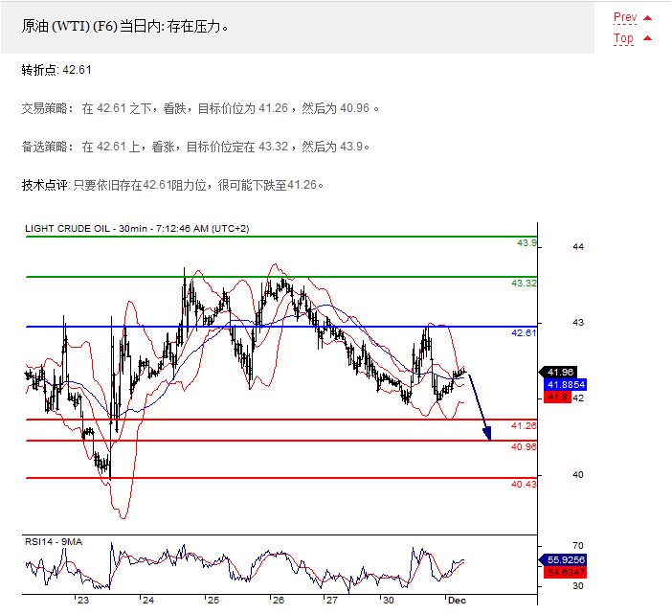Viewport: 672px width, 614px height.
Task: Select the 44 price axis label
Action: [578, 246]
